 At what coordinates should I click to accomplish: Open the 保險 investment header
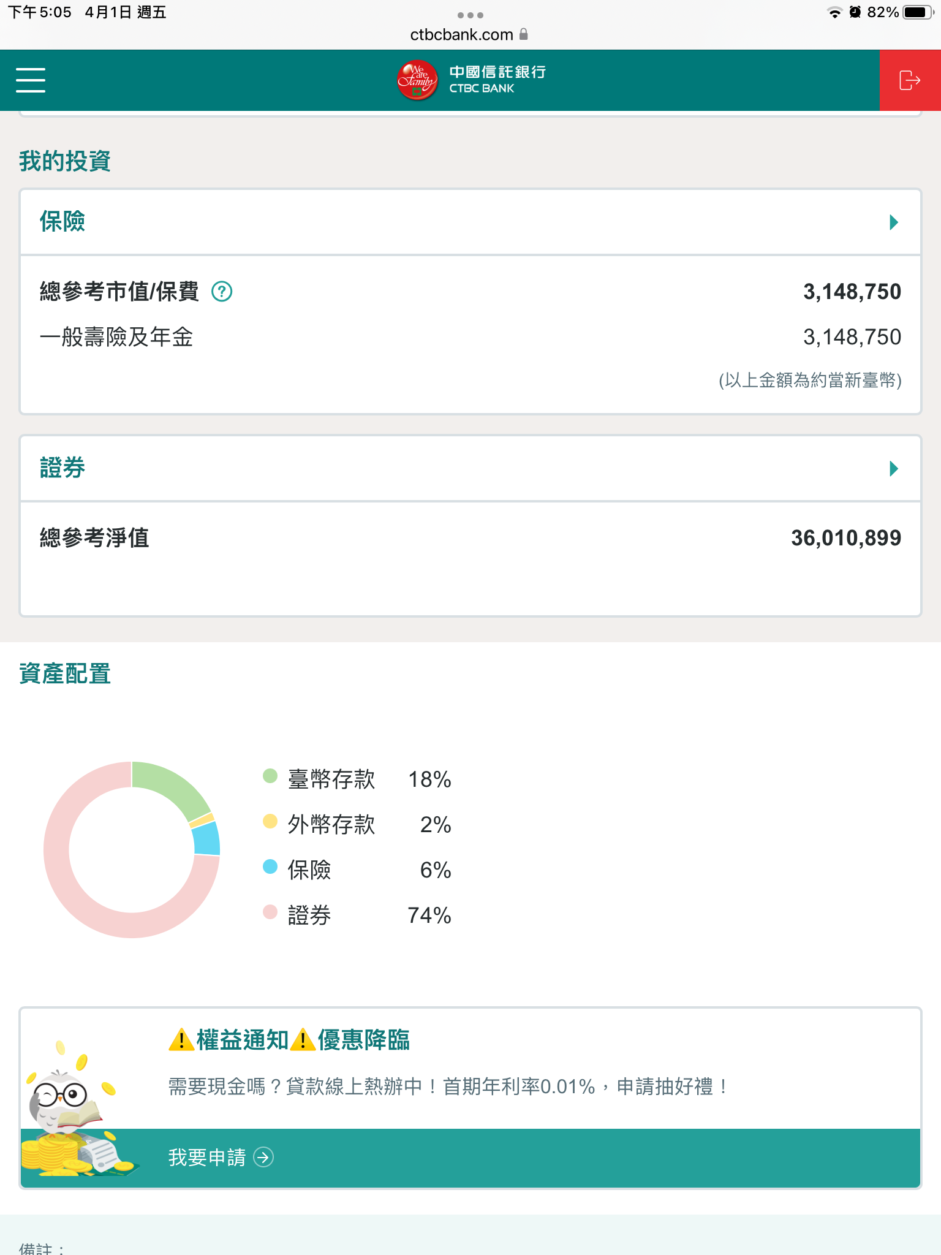coord(62,222)
